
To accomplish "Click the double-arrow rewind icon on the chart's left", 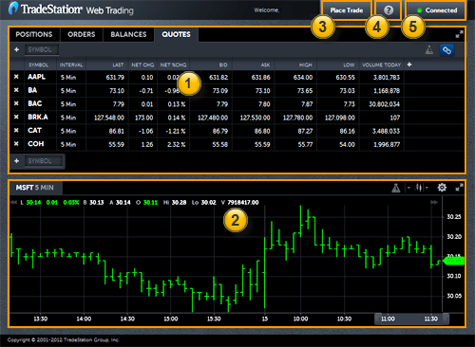I will [13, 202].
